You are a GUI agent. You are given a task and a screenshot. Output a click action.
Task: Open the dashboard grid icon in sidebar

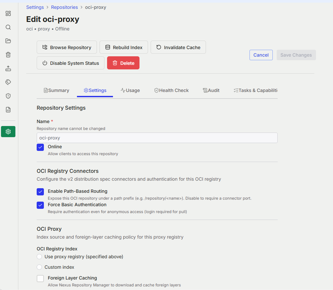(x=8, y=13)
